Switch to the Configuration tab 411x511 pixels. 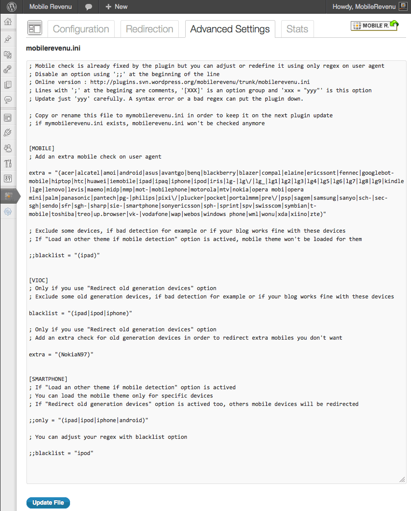[x=81, y=29]
